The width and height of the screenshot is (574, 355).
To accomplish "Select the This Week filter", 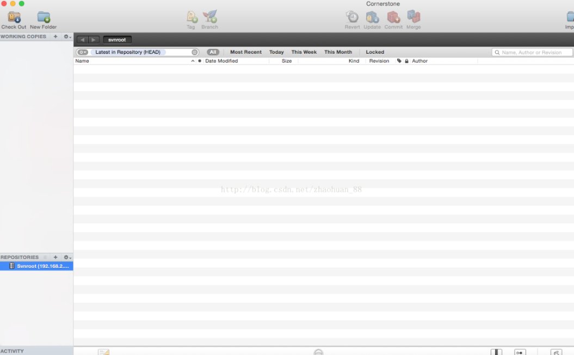I will (x=304, y=52).
